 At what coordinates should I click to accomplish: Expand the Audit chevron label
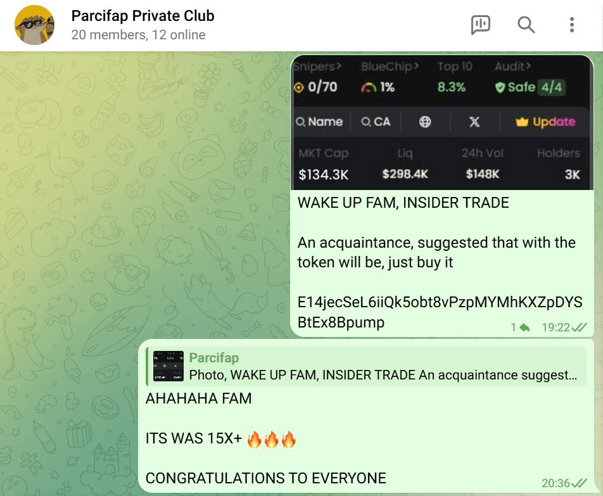pyautogui.click(x=512, y=67)
